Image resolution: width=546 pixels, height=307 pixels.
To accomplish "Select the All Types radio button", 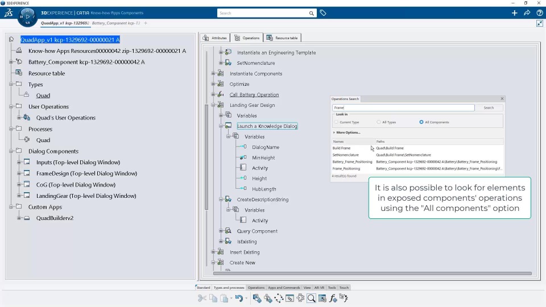I will point(379,122).
